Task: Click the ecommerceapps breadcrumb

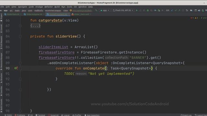Action: click(x=53, y=10)
